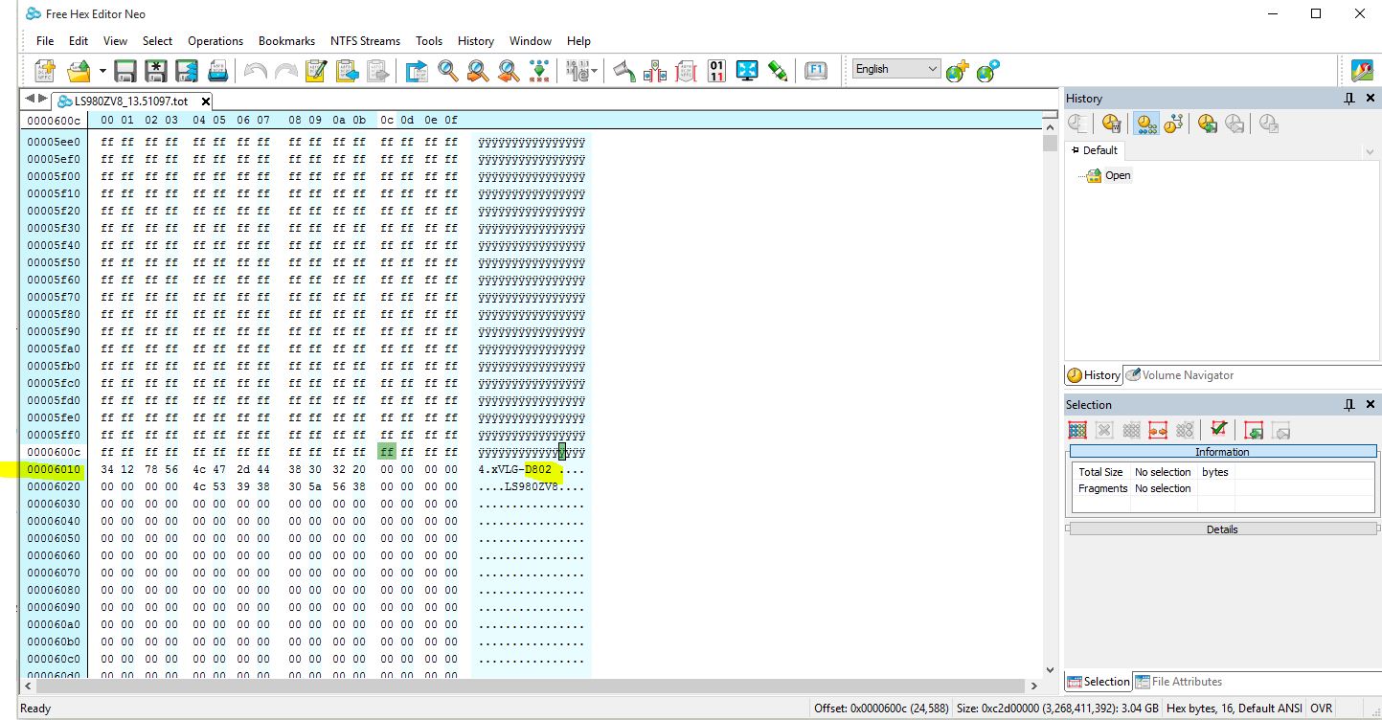The height and width of the screenshot is (720, 1382).
Task: Toggle the highlighted history list view mode button
Action: 1144,124
